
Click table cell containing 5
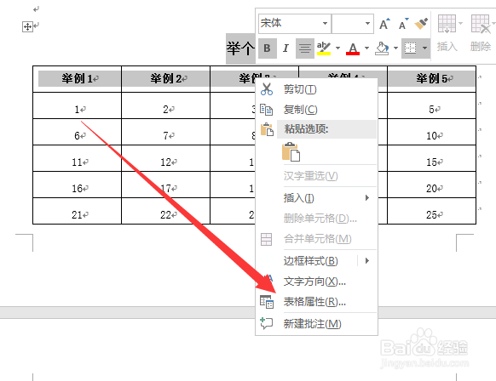click(x=431, y=105)
